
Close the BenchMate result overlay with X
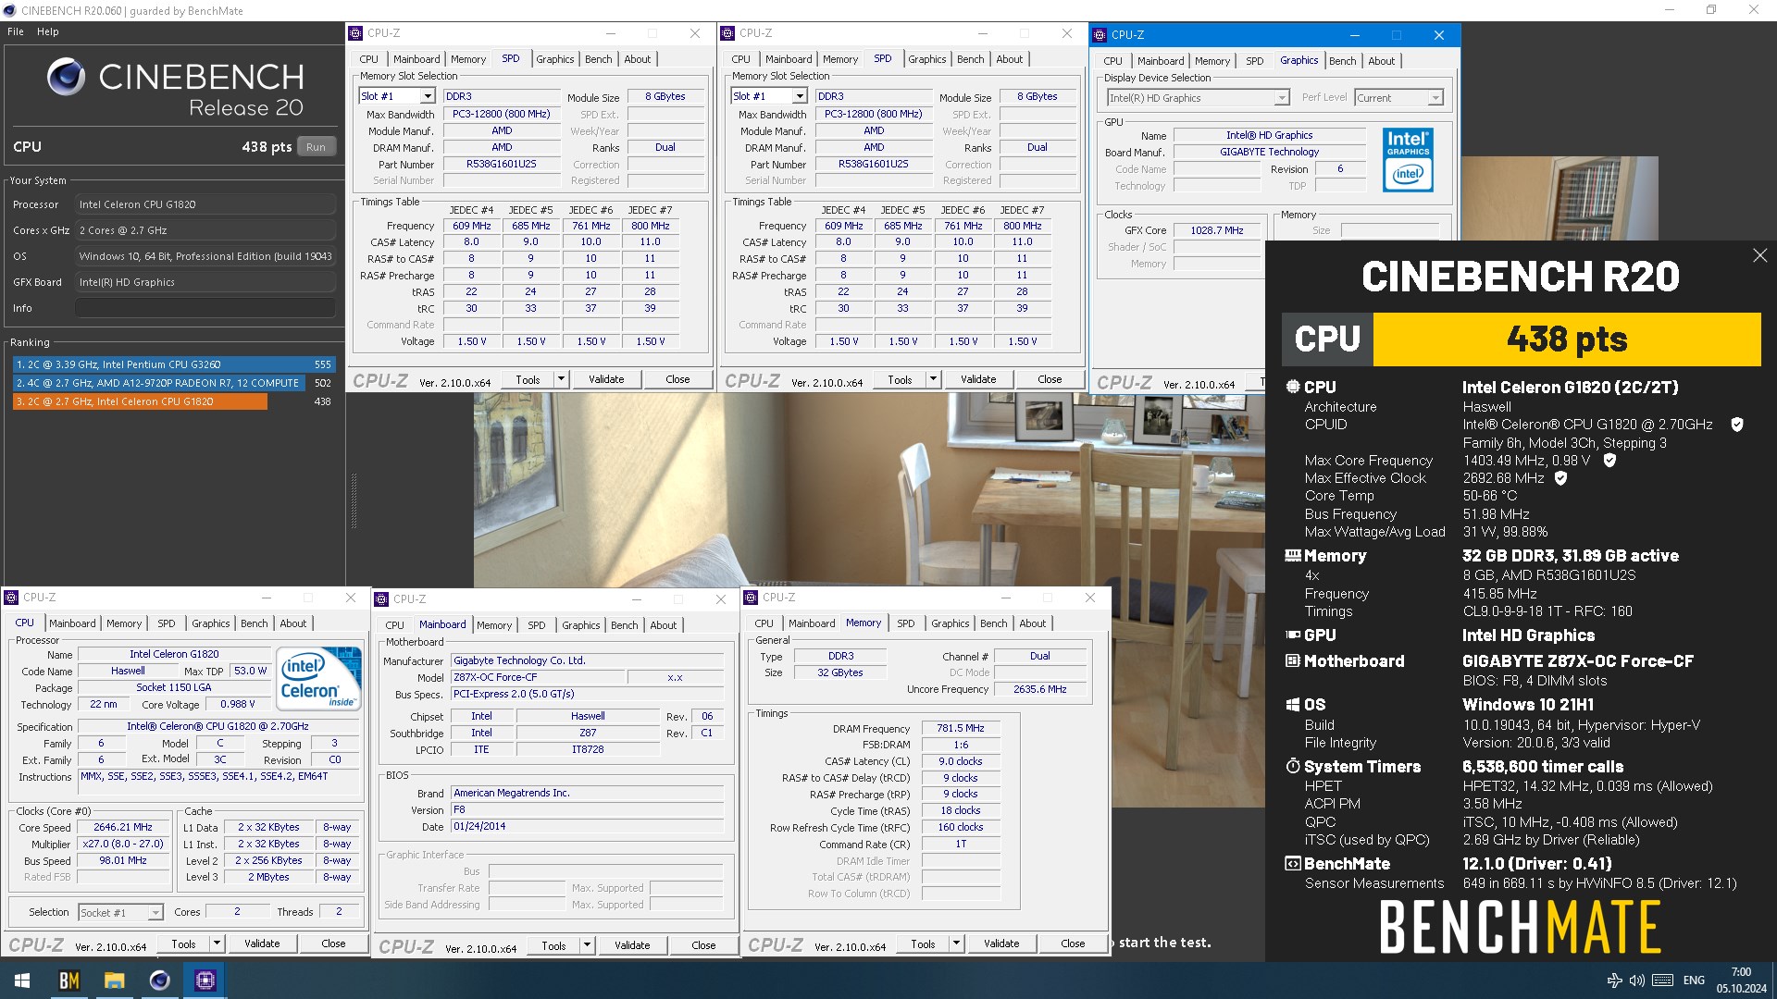(x=1759, y=255)
